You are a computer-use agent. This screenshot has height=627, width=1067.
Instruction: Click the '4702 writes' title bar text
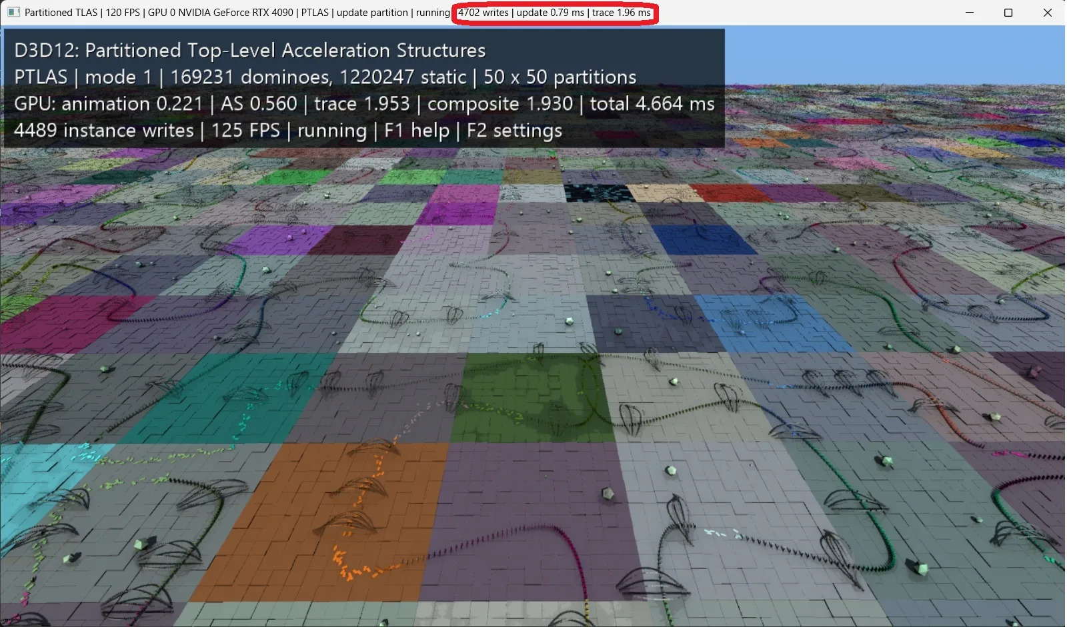(483, 13)
